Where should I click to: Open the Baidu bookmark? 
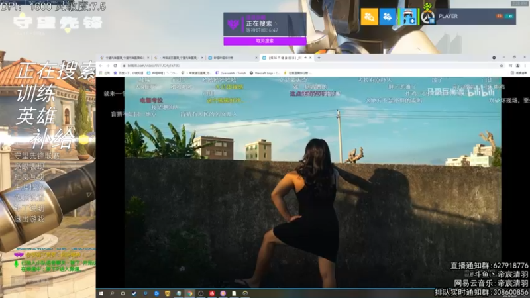point(128,73)
